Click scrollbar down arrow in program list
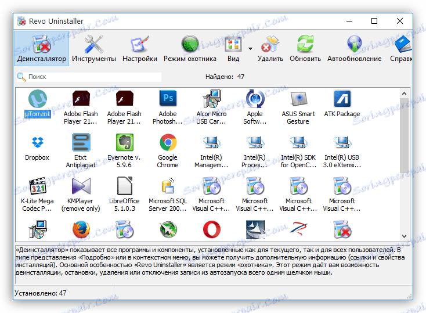 click(x=404, y=236)
